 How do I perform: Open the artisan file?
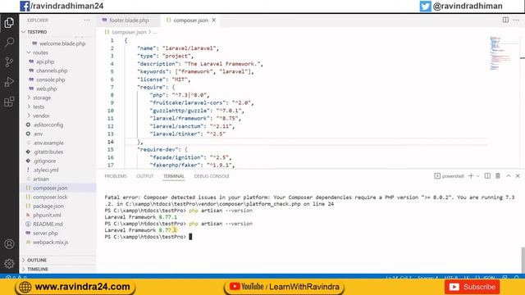pyautogui.click(x=57, y=179)
